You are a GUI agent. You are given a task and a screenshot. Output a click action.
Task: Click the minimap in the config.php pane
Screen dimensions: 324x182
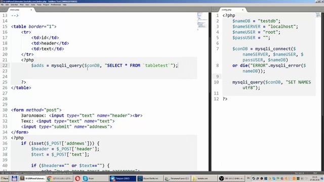click(318, 15)
